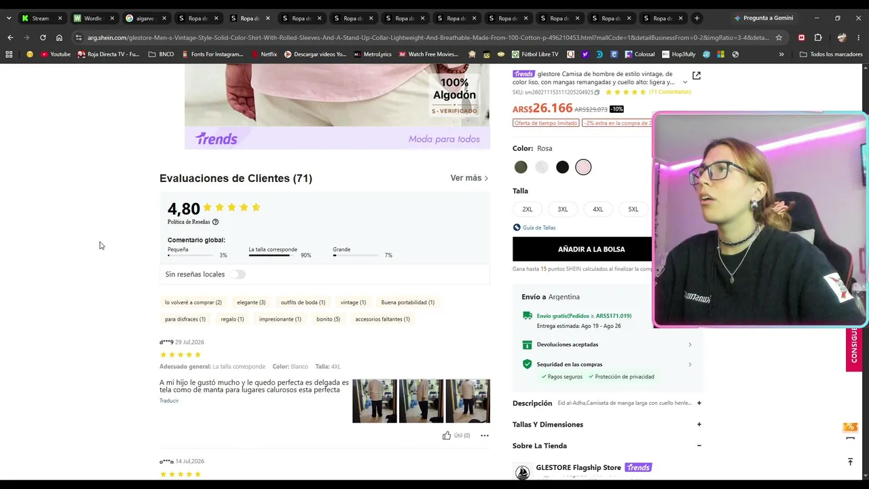The width and height of the screenshot is (869, 489).
Task: Filter reviews by bonito (5) tag
Action: click(328, 319)
